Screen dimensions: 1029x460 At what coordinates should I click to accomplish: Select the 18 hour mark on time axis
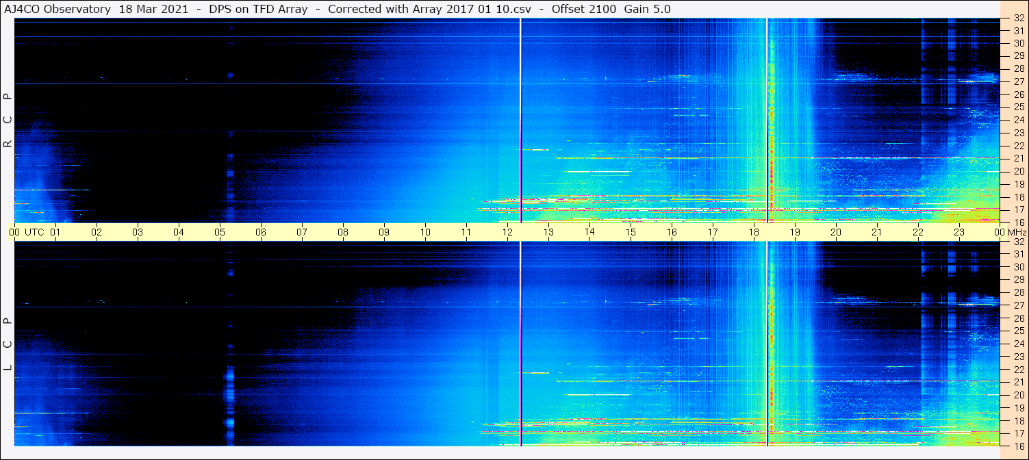[754, 232]
